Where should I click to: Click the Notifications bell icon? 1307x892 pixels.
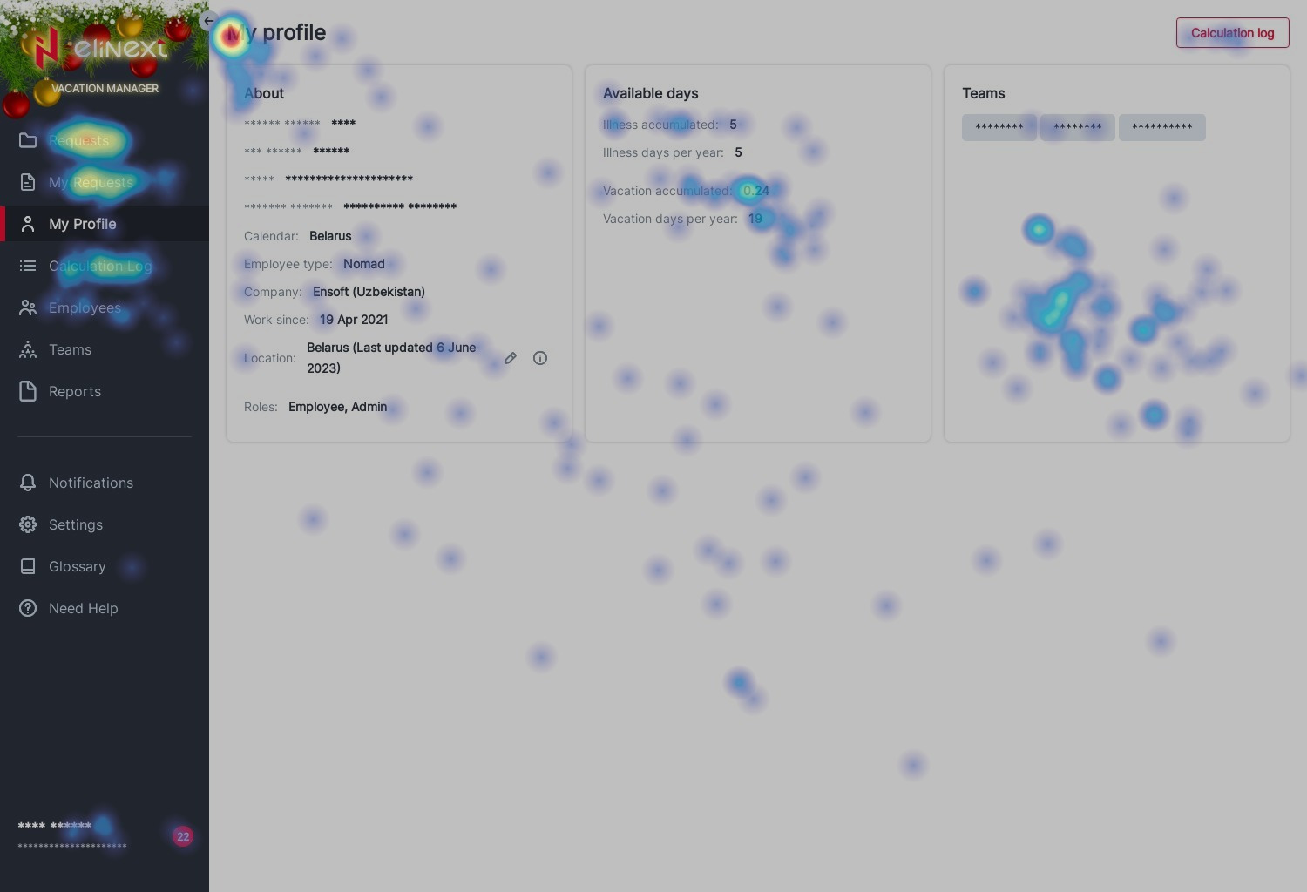tap(28, 483)
